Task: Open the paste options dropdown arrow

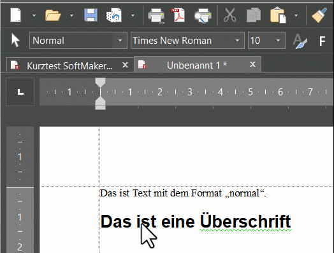Action: (296, 15)
